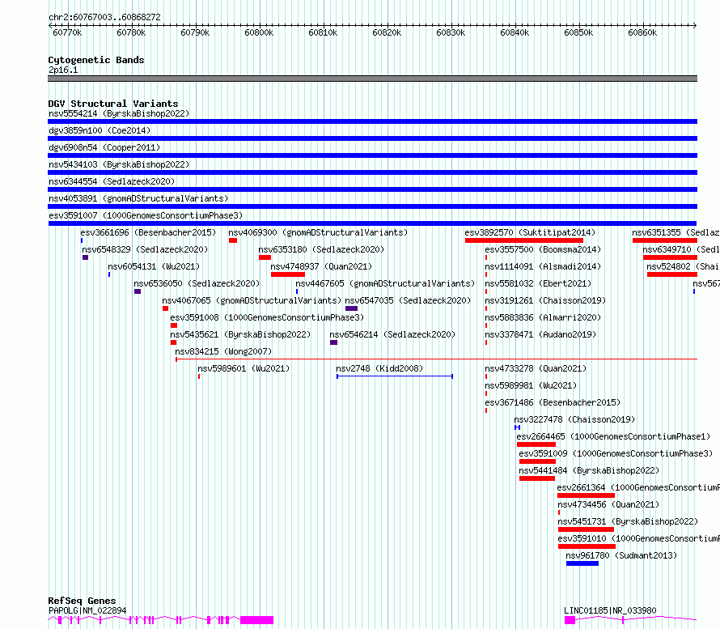Click the 60770k ruler tick label

(x=67, y=32)
